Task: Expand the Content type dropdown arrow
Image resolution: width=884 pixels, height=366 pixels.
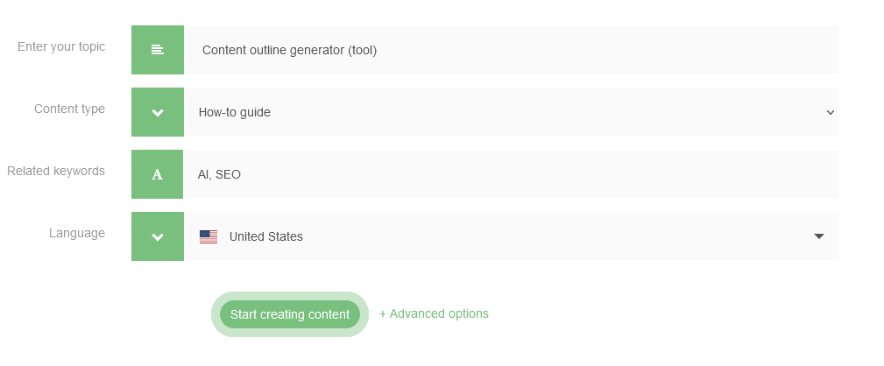Action: (x=830, y=112)
